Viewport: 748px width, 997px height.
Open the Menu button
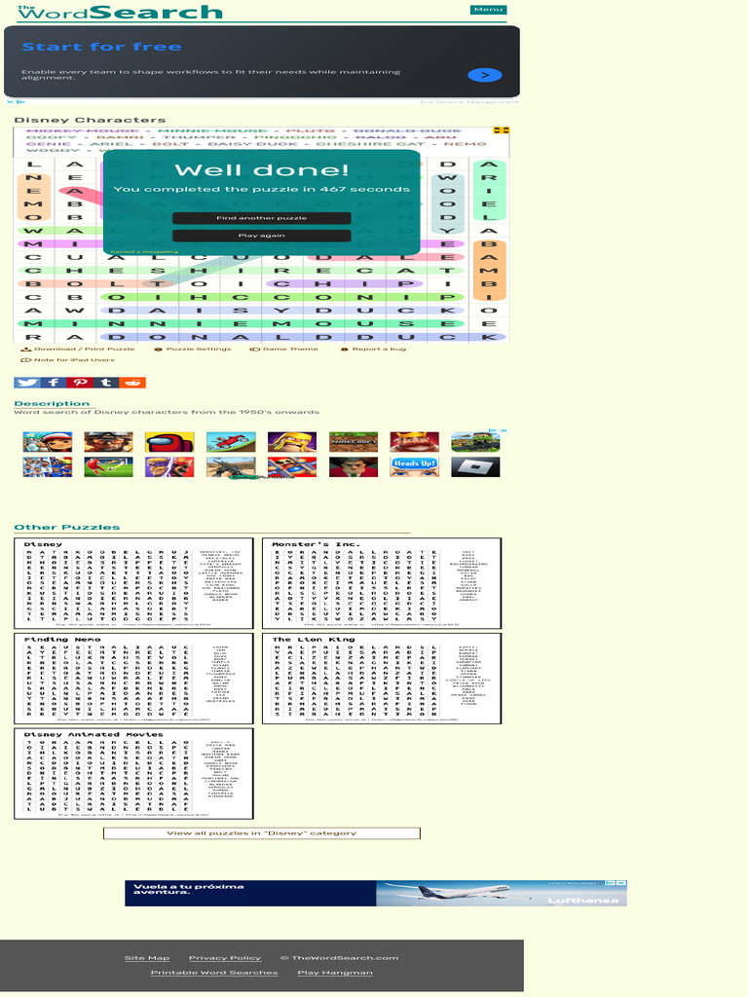(x=488, y=10)
